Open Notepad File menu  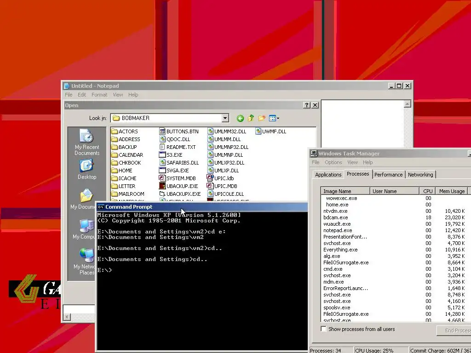pyautogui.click(x=69, y=95)
